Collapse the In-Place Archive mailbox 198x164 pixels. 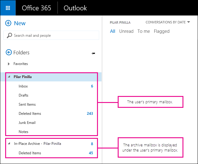9,143
